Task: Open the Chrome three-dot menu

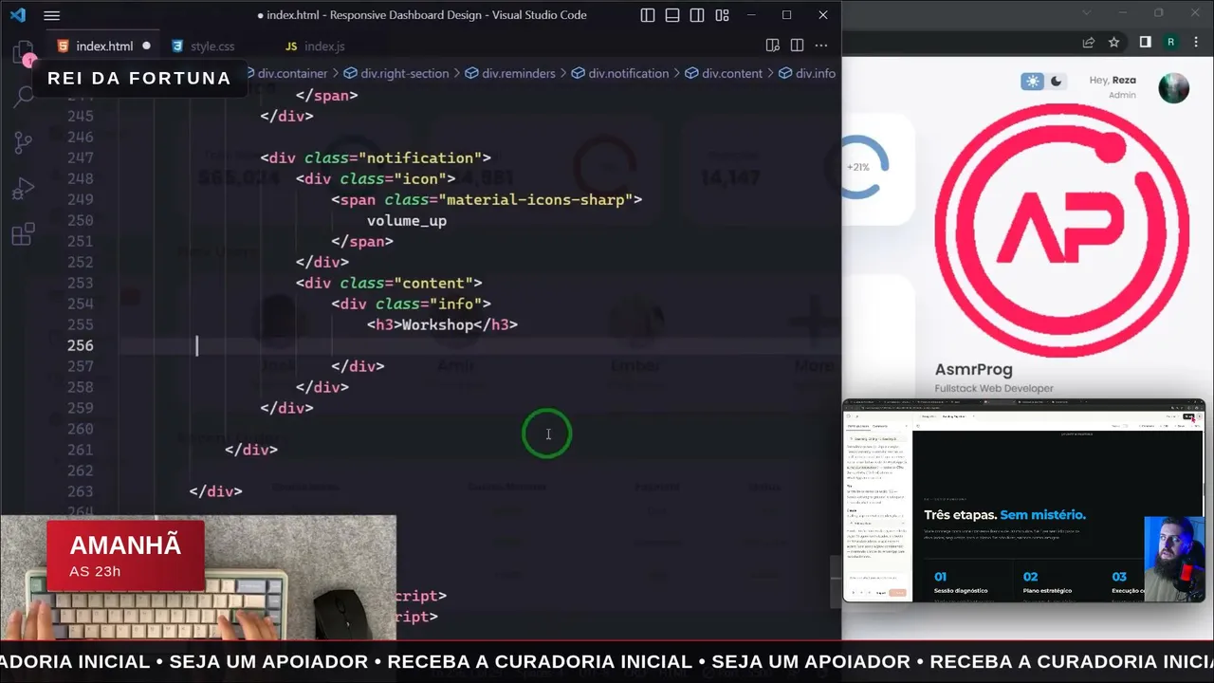Action: tap(1195, 42)
